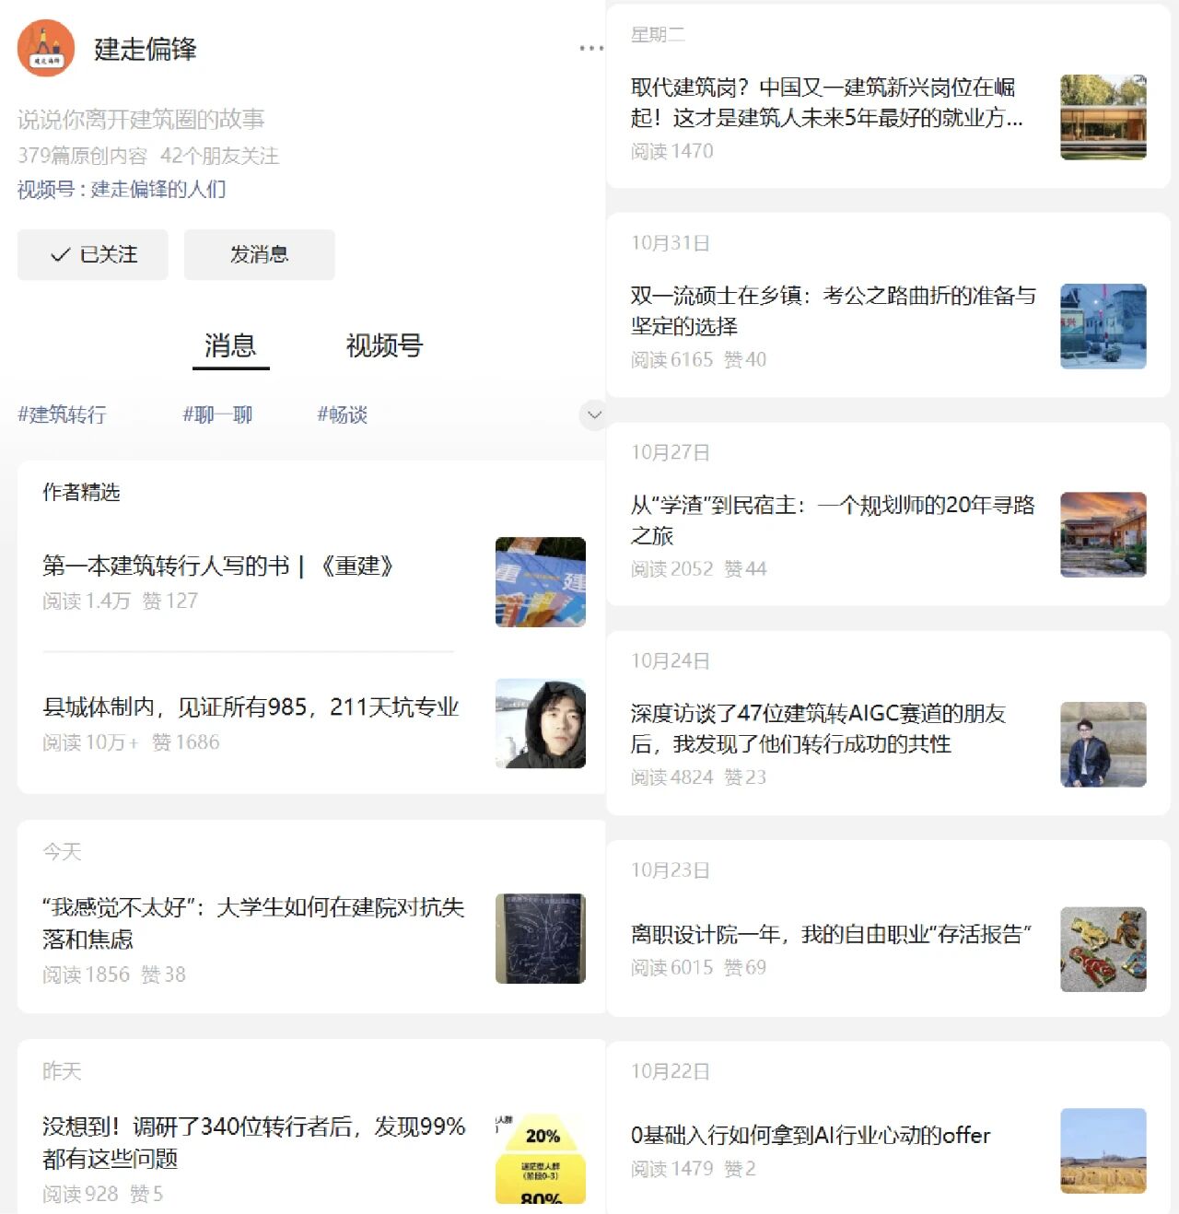Open article about 47位建筑转AIGC朋友
Image resolution: width=1179 pixels, height=1214 pixels.
818,729
